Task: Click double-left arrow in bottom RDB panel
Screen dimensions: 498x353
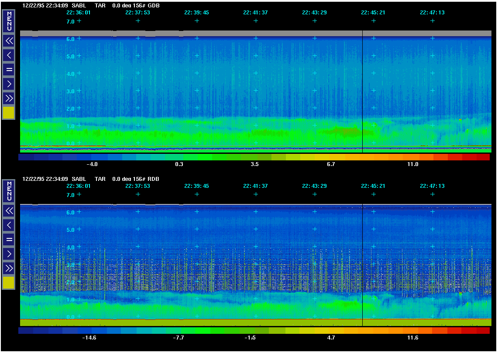Action: pyautogui.click(x=9, y=211)
